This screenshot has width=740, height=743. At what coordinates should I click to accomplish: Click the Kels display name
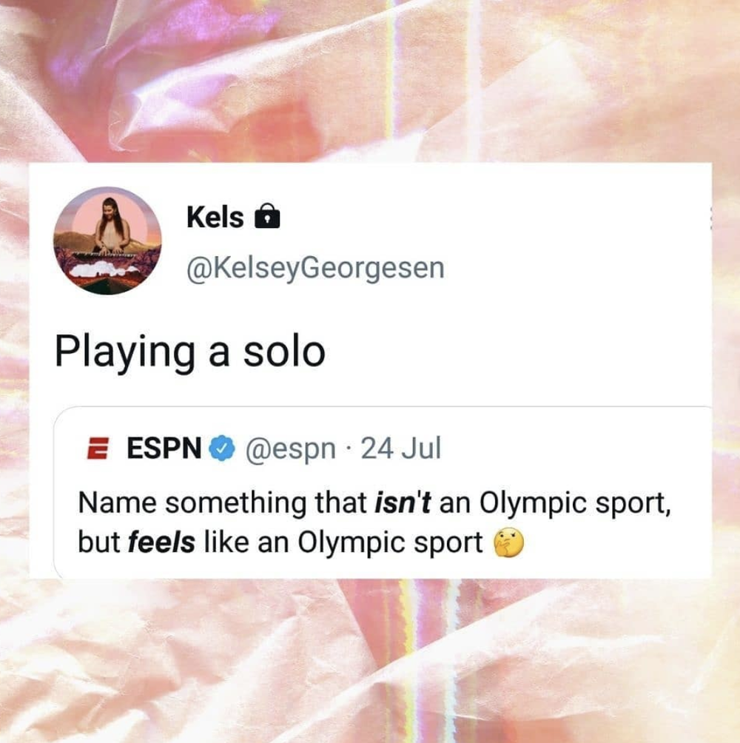[215, 218]
